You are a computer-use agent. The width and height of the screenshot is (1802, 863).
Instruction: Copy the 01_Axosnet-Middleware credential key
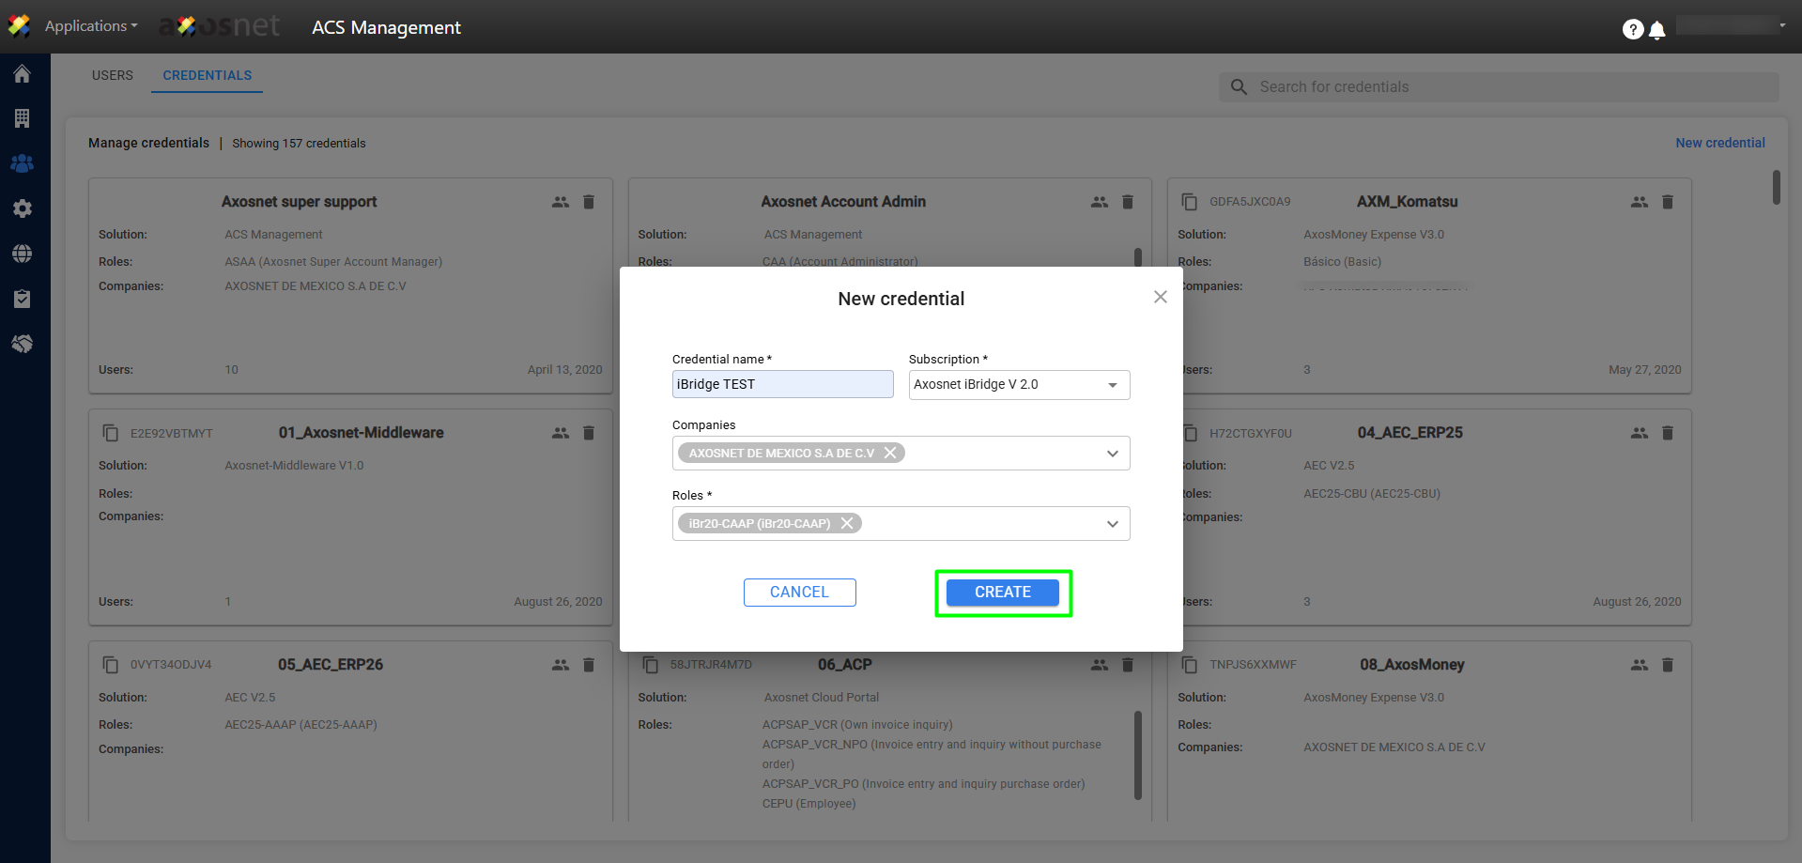point(111,433)
